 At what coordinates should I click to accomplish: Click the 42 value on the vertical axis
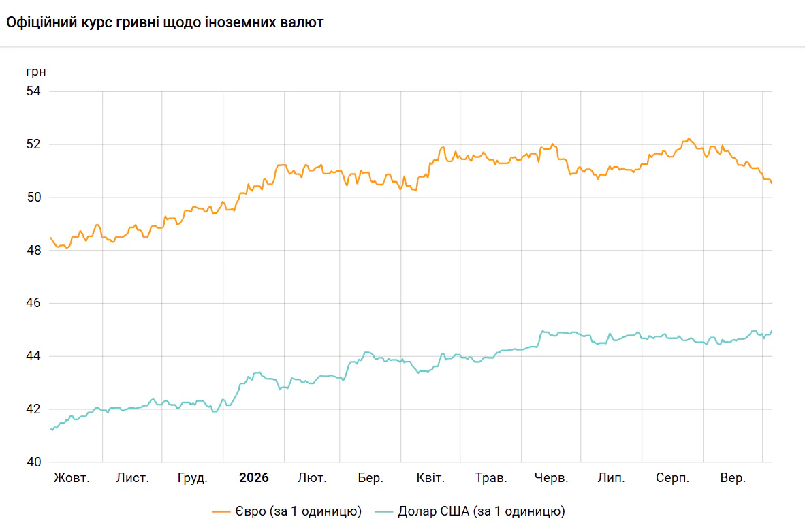coord(33,409)
